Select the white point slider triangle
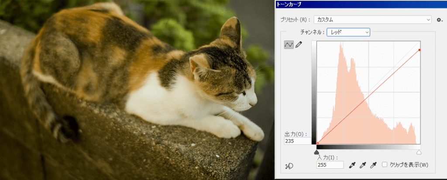Viewport: 447px width, 180px height. pos(419,153)
